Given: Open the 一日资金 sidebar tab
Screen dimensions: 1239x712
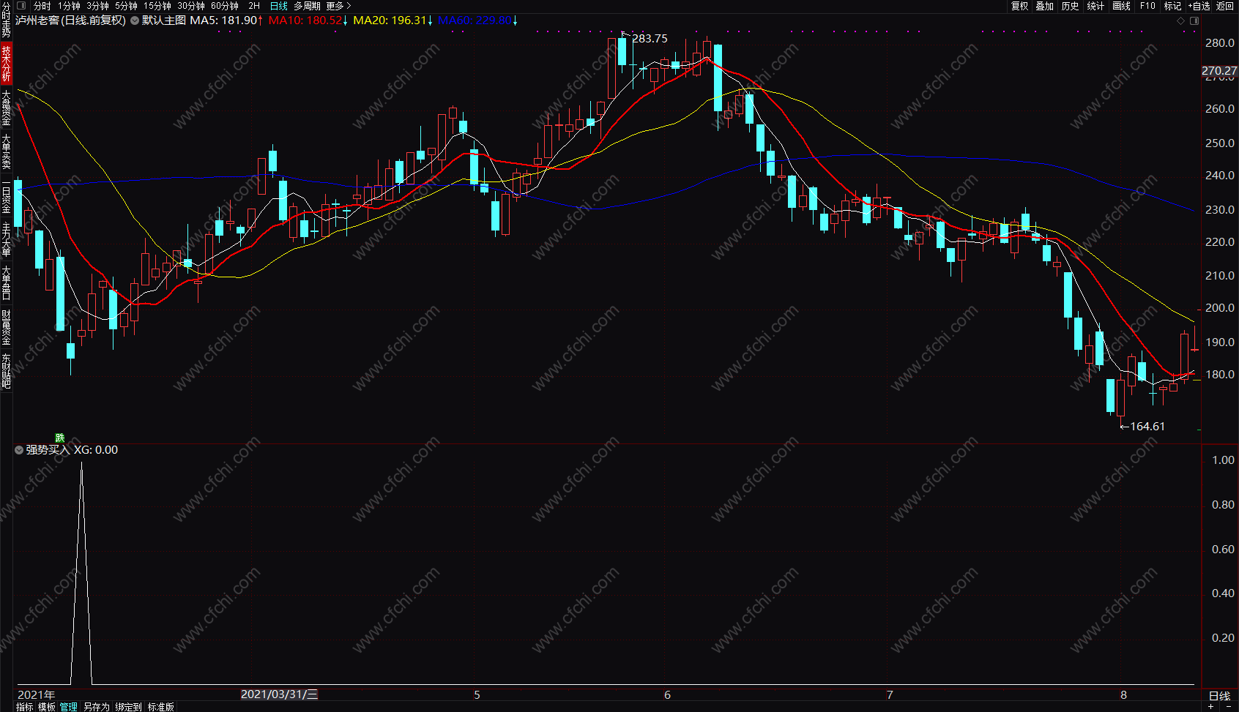Looking at the screenshot, I should (6, 197).
